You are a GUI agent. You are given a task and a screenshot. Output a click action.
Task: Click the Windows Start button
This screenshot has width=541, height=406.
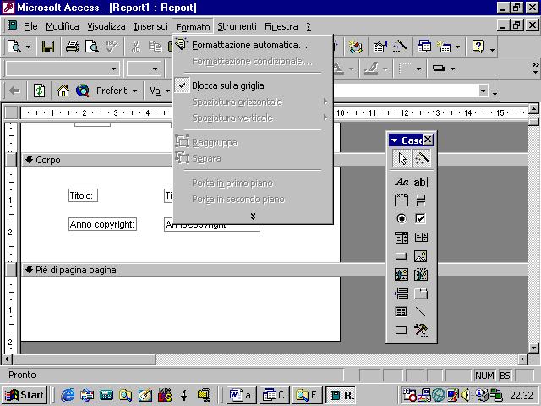25,395
